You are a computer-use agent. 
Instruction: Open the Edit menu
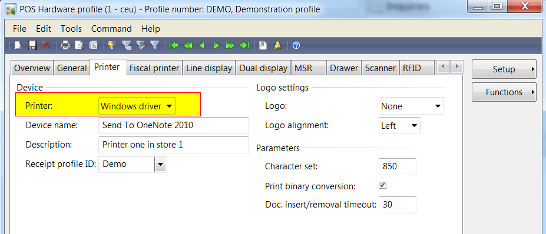44,28
